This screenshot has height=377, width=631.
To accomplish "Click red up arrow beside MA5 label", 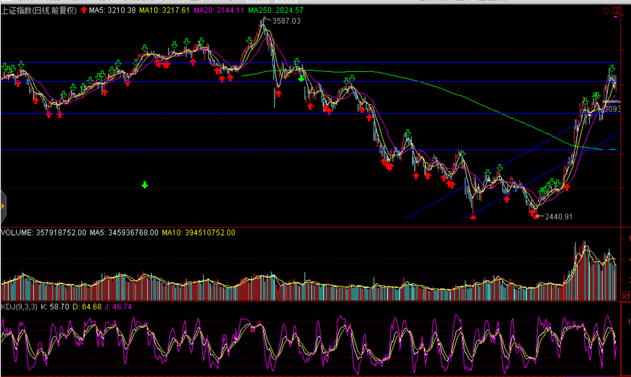I will (x=84, y=10).
